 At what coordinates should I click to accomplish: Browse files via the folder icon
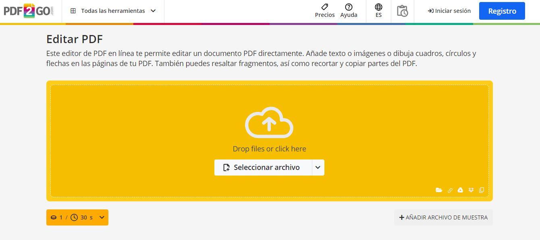click(x=439, y=190)
